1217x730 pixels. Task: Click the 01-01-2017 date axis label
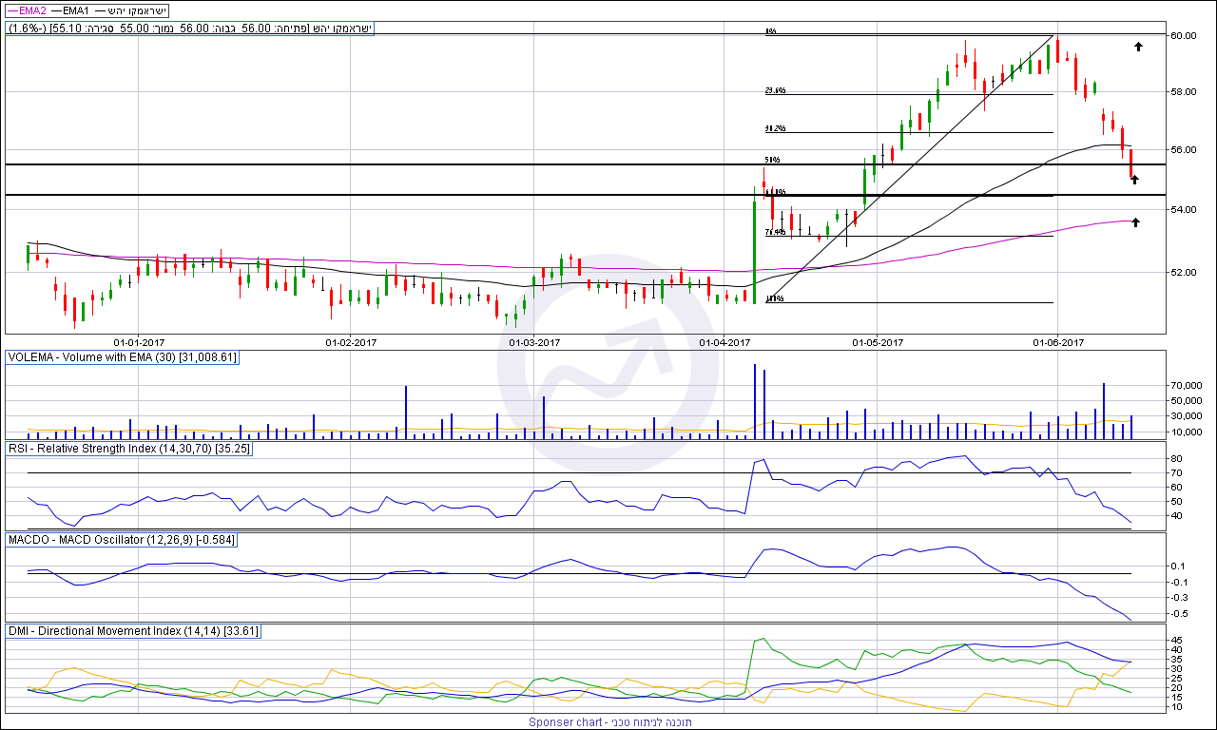coord(140,342)
